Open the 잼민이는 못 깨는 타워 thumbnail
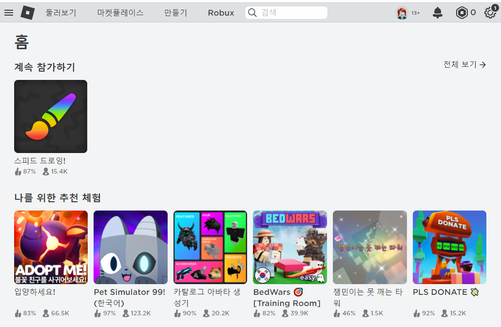The width and height of the screenshot is (501, 327). click(x=370, y=247)
